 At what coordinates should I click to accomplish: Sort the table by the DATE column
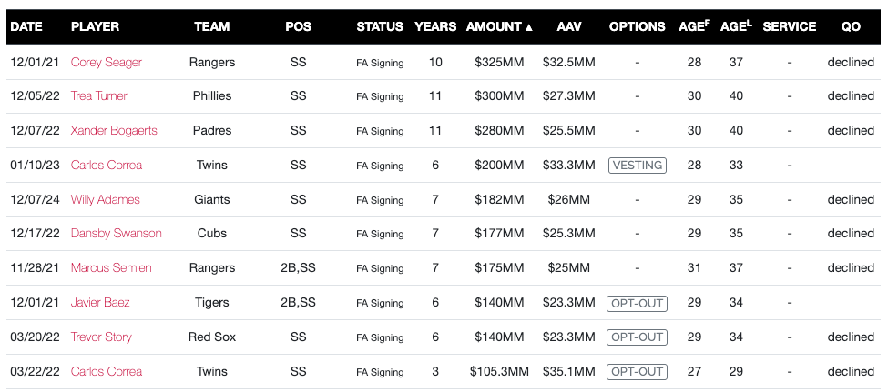26,26
